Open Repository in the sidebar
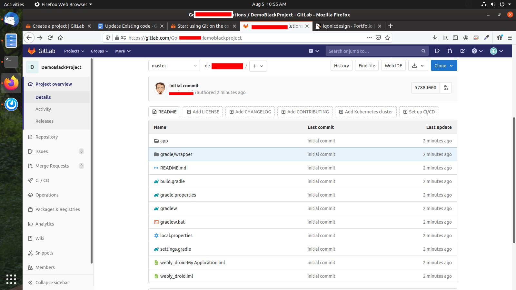Image resolution: width=516 pixels, height=290 pixels. (x=46, y=137)
